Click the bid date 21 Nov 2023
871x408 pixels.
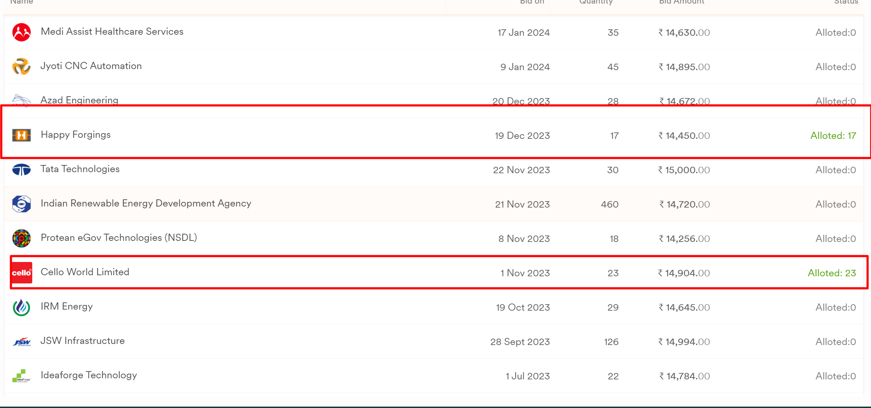tap(522, 204)
